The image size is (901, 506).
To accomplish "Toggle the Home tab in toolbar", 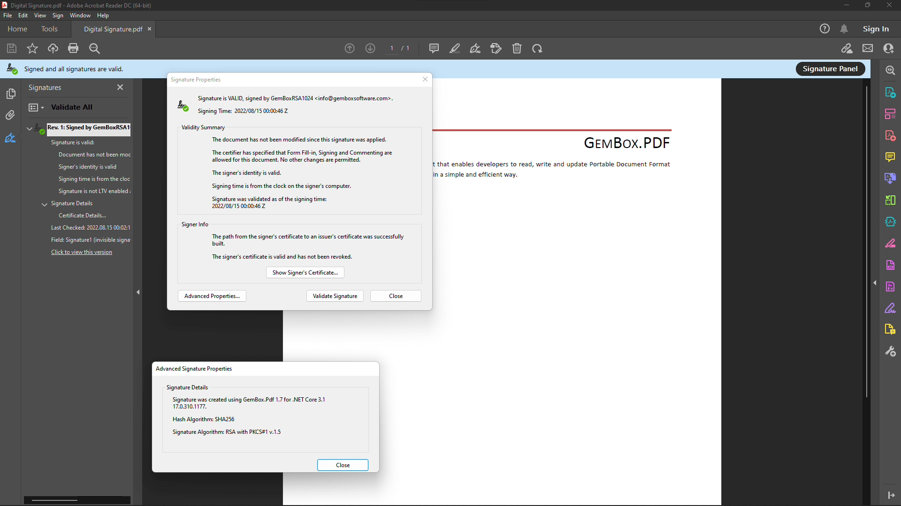I will 17,29.
